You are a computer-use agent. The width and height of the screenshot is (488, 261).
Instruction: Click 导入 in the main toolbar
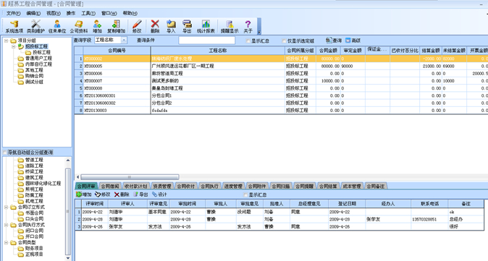click(171, 27)
